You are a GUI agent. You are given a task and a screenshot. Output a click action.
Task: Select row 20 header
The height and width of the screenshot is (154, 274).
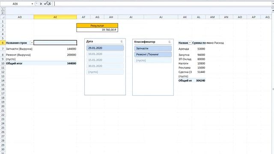tap(3, 106)
